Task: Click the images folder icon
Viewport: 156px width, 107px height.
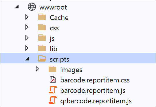Action: 52,69
